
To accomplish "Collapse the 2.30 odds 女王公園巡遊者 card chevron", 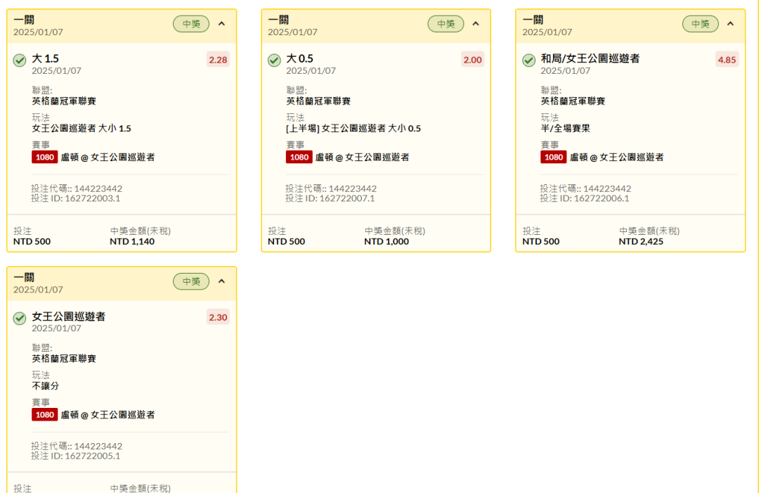I will point(221,281).
